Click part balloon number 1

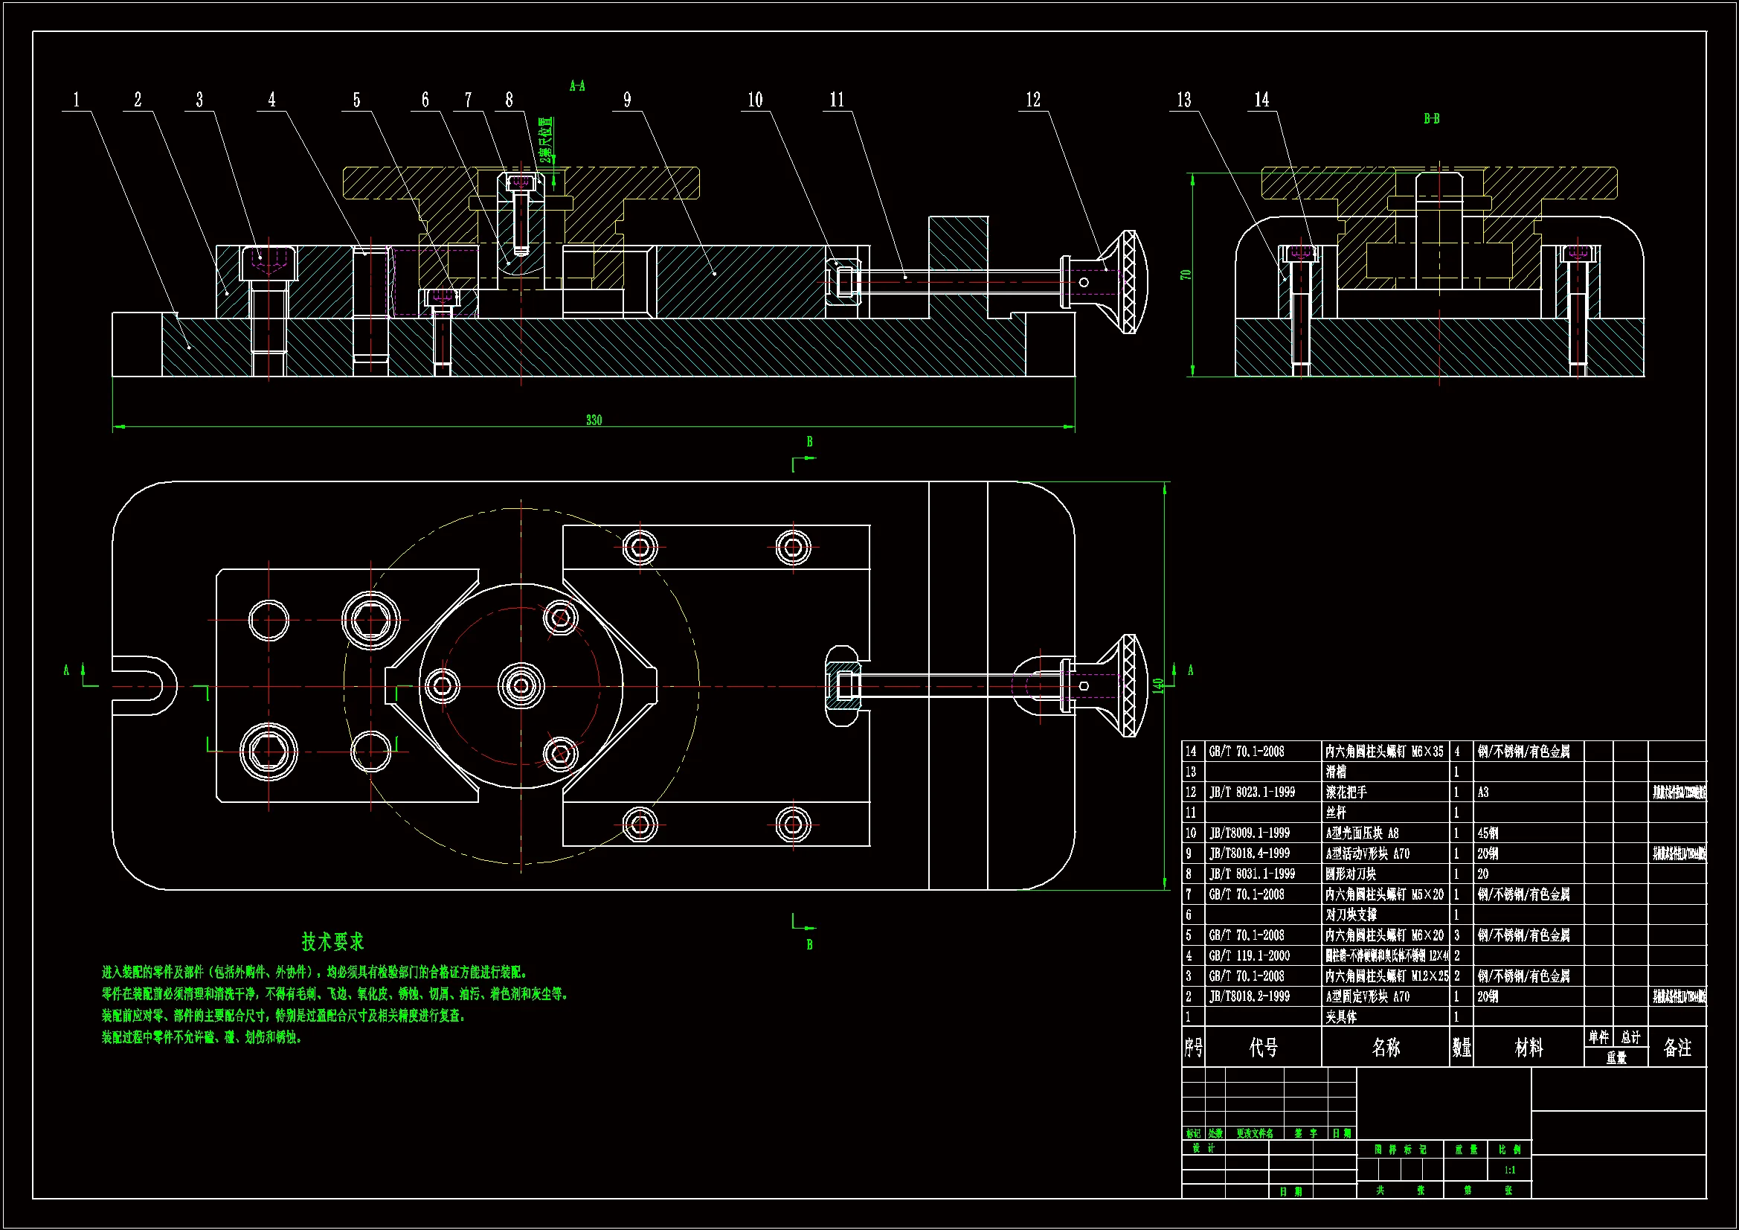coord(76,100)
